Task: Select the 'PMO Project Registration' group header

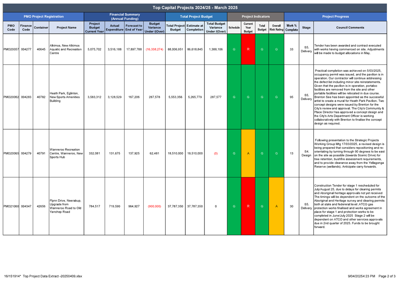Action: (43, 17)
